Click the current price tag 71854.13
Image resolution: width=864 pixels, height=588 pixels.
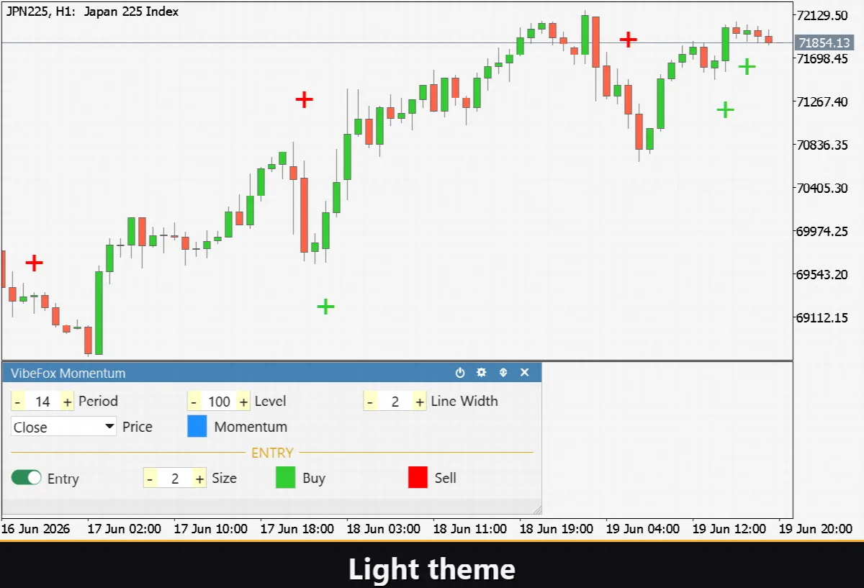(x=823, y=43)
